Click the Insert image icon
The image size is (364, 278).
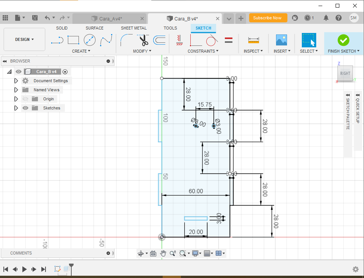(281, 40)
